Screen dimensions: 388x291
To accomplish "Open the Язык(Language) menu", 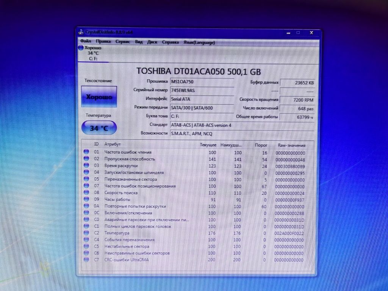I will (199, 42).
